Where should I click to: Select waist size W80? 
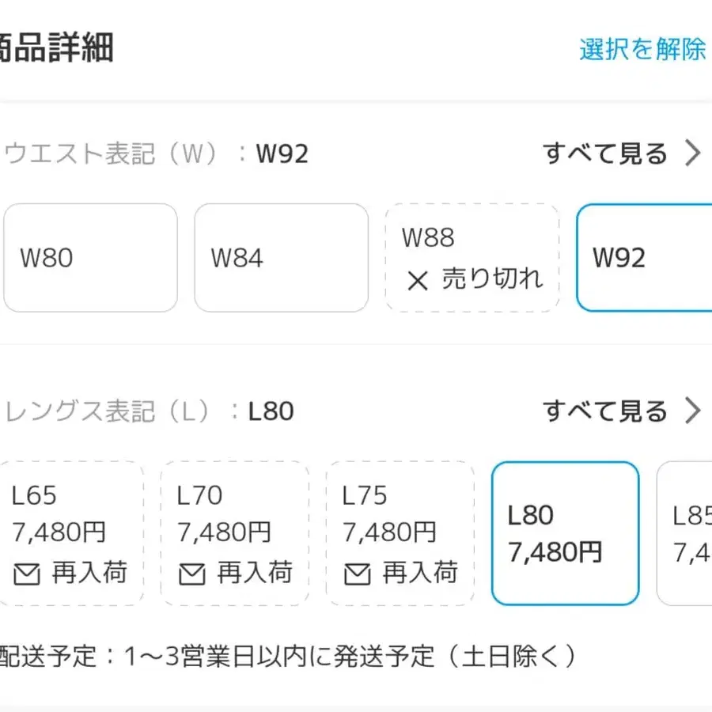(90, 258)
